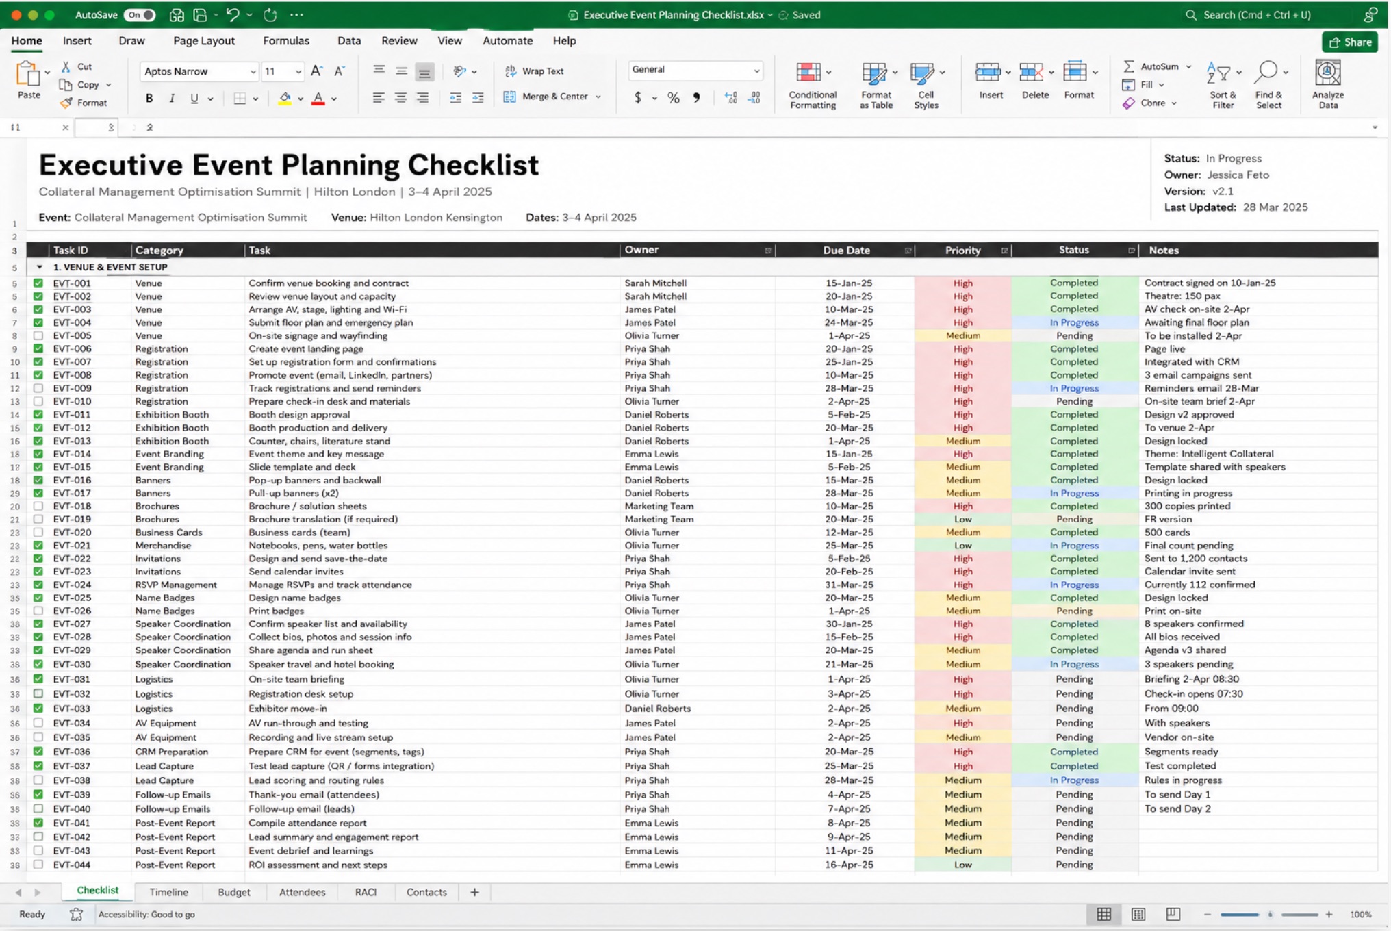Click the Format painter icon
1391x931 pixels.
[x=66, y=103]
